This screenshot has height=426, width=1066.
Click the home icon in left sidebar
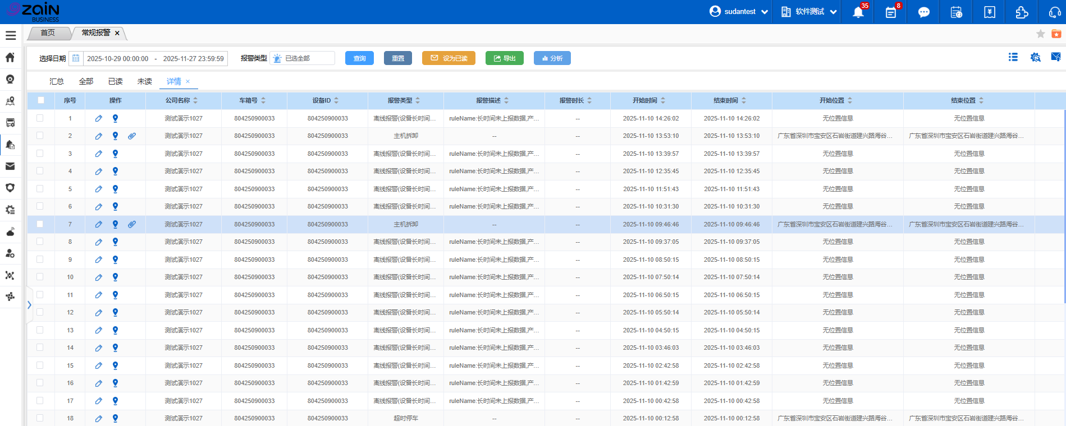coord(10,57)
